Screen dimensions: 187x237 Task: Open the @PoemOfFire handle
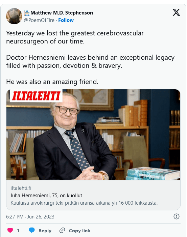click(39, 20)
